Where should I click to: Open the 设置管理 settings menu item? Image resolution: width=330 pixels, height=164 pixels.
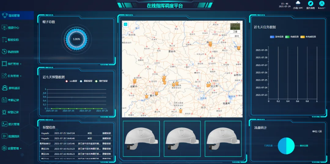click(x=12, y=148)
